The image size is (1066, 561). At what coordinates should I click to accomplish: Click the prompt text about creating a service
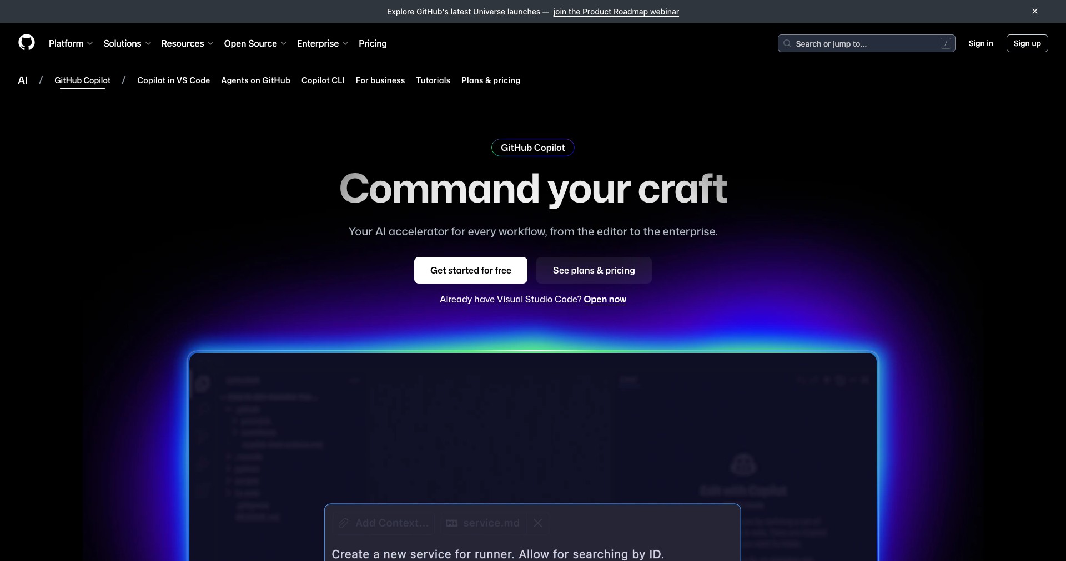click(497, 554)
